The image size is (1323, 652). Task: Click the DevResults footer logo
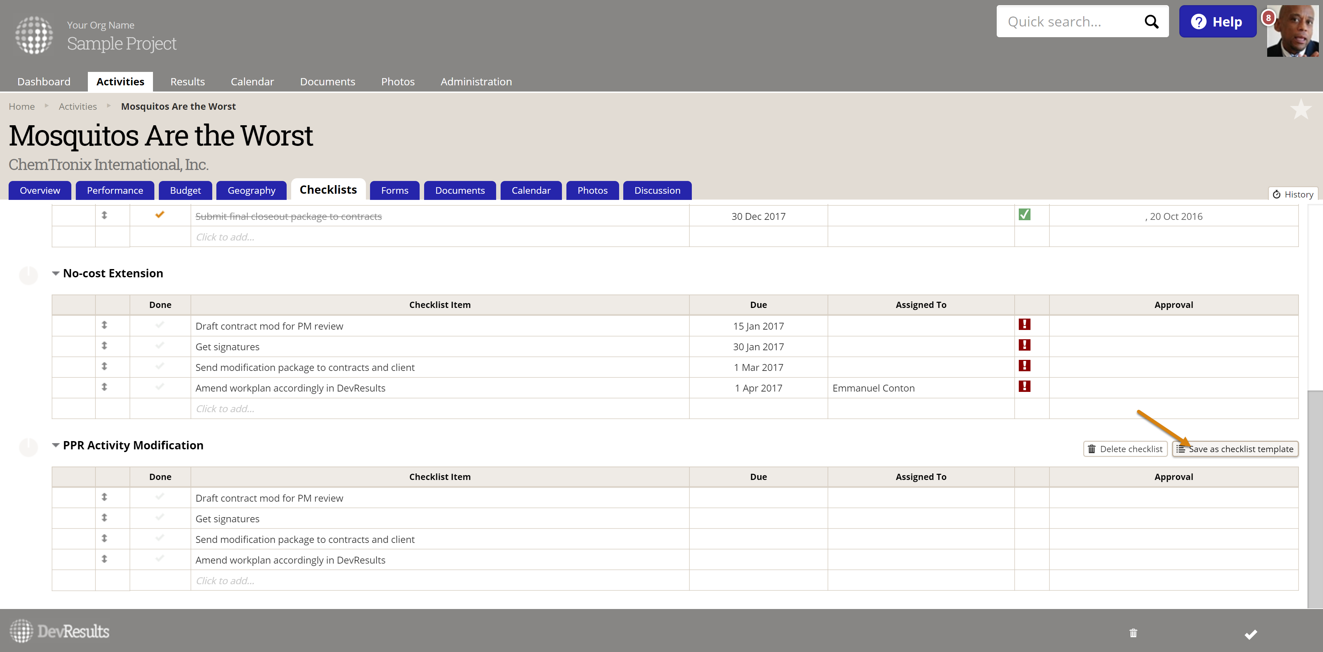coord(60,630)
